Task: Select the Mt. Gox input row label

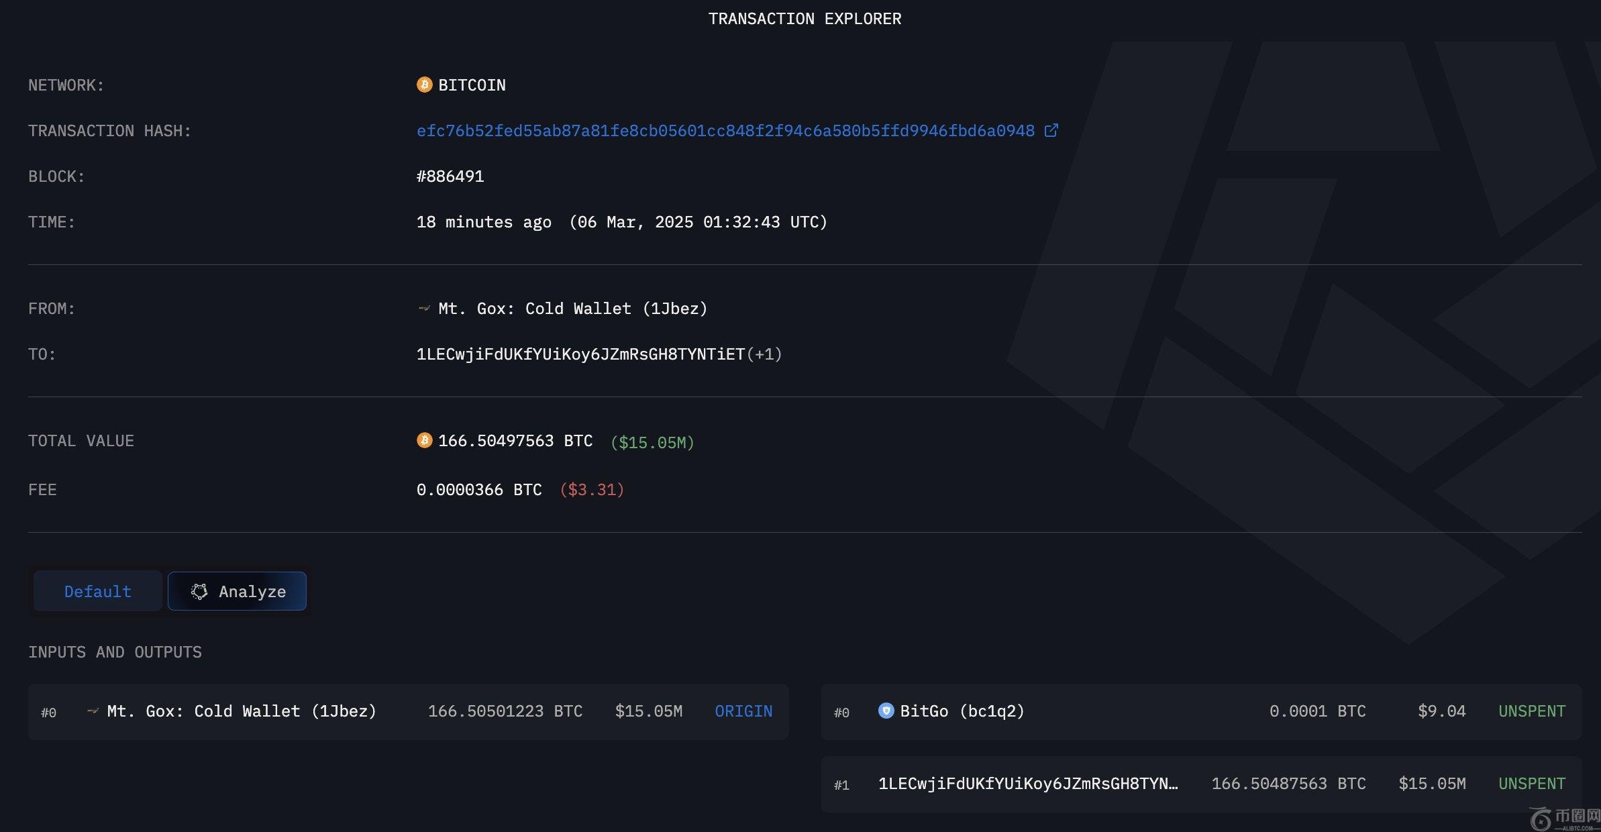Action: tap(242, 711)
